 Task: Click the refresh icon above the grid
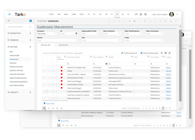coord(169,53)
